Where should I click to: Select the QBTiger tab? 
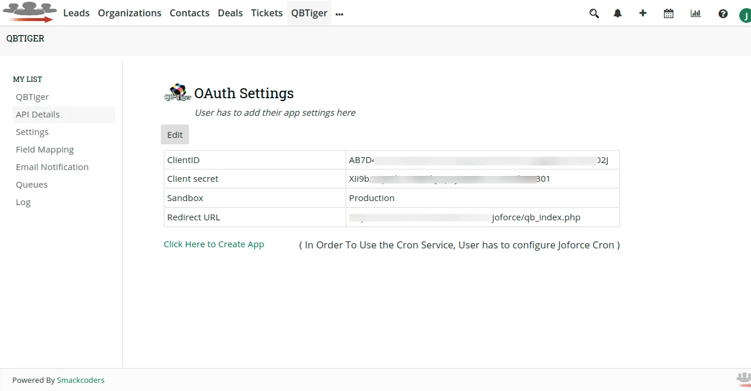(x=309, y=13)
